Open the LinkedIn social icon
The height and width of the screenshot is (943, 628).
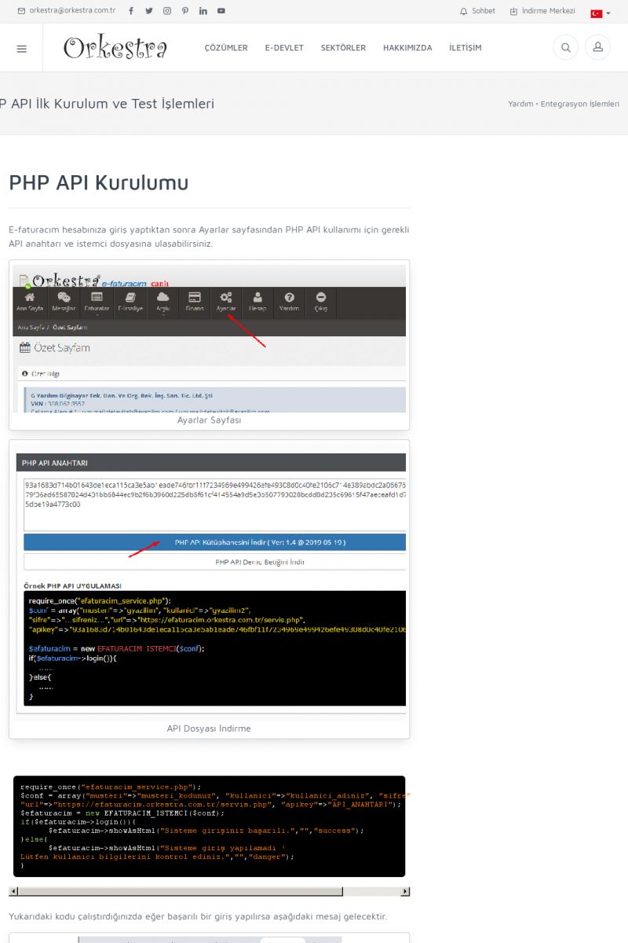coord(203,11)
